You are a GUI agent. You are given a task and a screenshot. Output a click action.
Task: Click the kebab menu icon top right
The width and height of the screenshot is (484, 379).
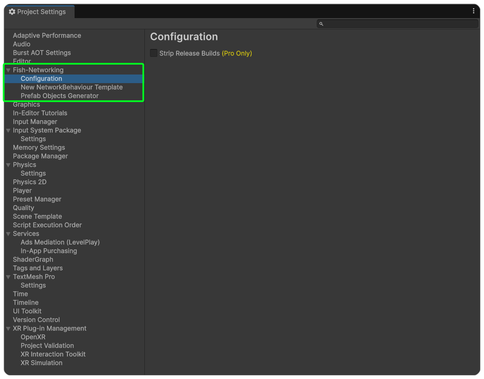tap(474, 11)
